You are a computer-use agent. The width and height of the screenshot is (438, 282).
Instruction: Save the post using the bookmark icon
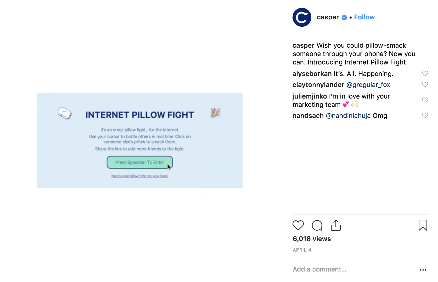coord(423,225)
